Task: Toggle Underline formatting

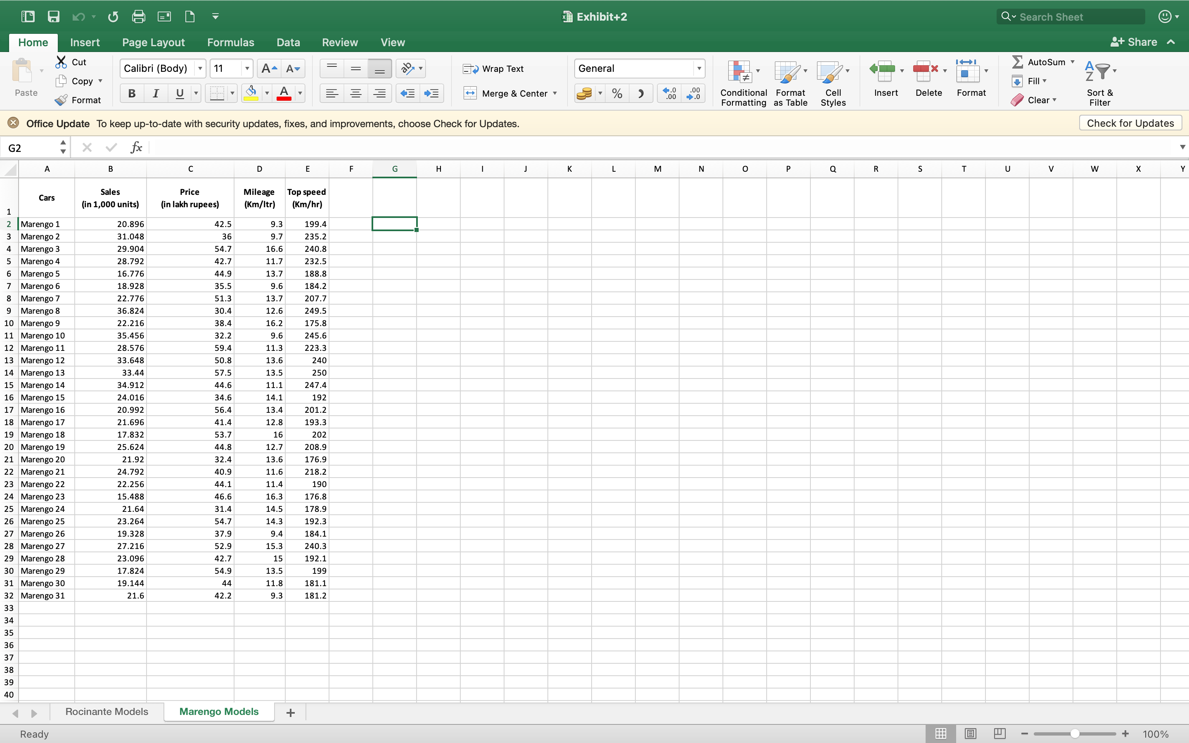Action: (x=180, y=93)
